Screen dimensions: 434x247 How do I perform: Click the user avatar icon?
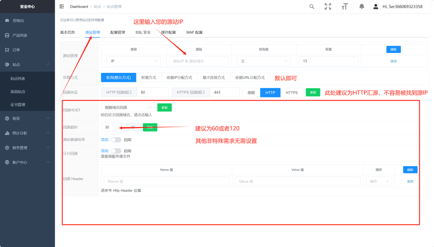coord(375,6)
